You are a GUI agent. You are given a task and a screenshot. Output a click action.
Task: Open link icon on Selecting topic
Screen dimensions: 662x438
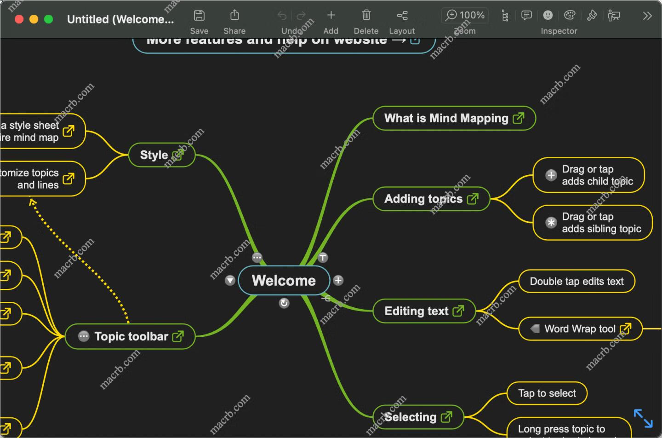tap(446, 417)
